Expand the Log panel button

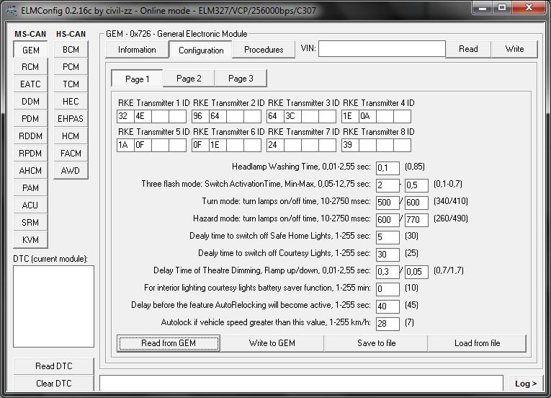pyautogui.click(x=526, y=384)
